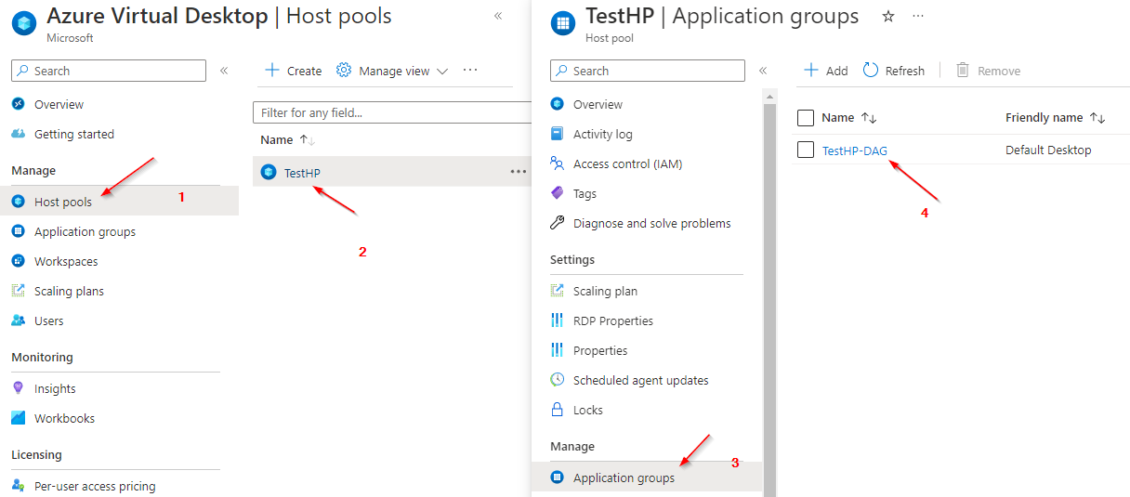Refresh the application groups list

click(x=894, y=71)
